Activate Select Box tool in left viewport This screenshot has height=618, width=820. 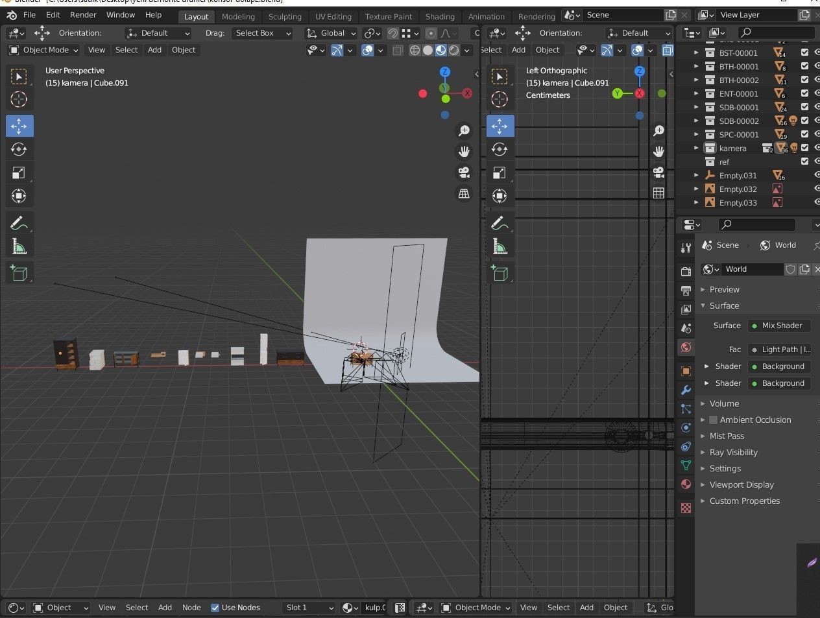tap(19, 77)
